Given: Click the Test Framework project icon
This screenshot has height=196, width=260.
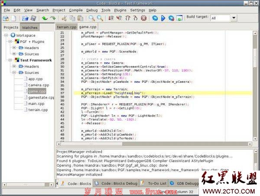Looking at the screenshot, I should tap(17, 60).
